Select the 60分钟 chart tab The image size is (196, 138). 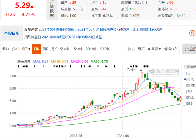[105, 49]
